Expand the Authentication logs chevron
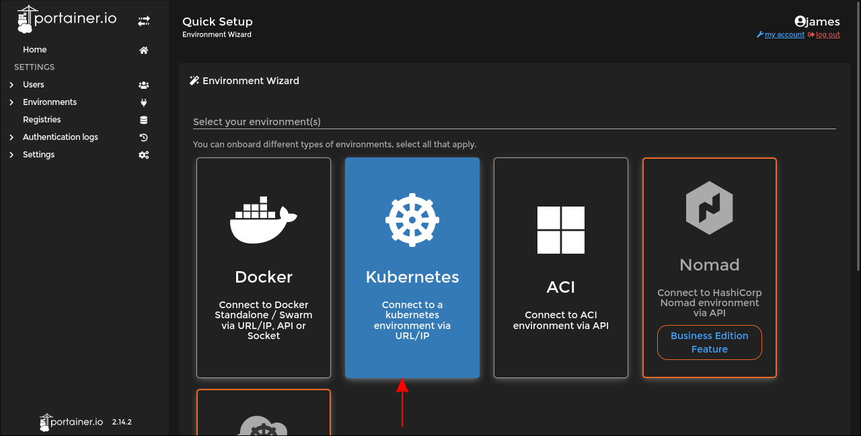 (x=11, y=137)
